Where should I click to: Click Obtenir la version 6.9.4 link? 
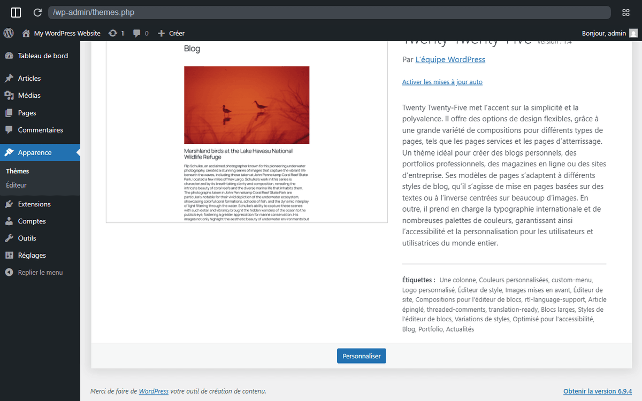click(597, 391)
